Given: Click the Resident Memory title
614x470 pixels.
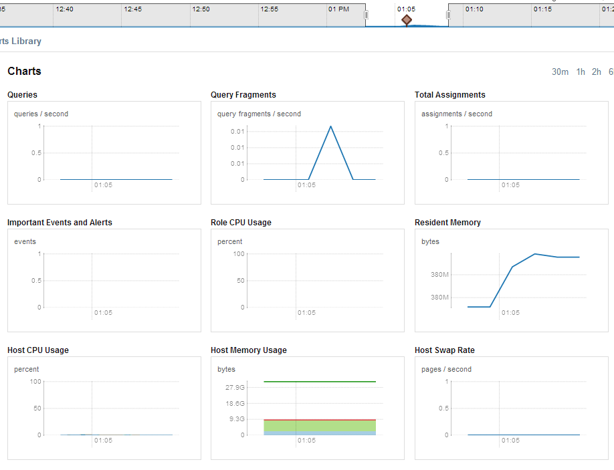Looking at the screenshot, I should click(x=447, y=222).
